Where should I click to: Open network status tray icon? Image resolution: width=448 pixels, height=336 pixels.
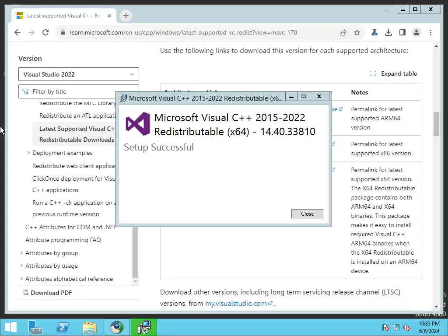[396, 327]
